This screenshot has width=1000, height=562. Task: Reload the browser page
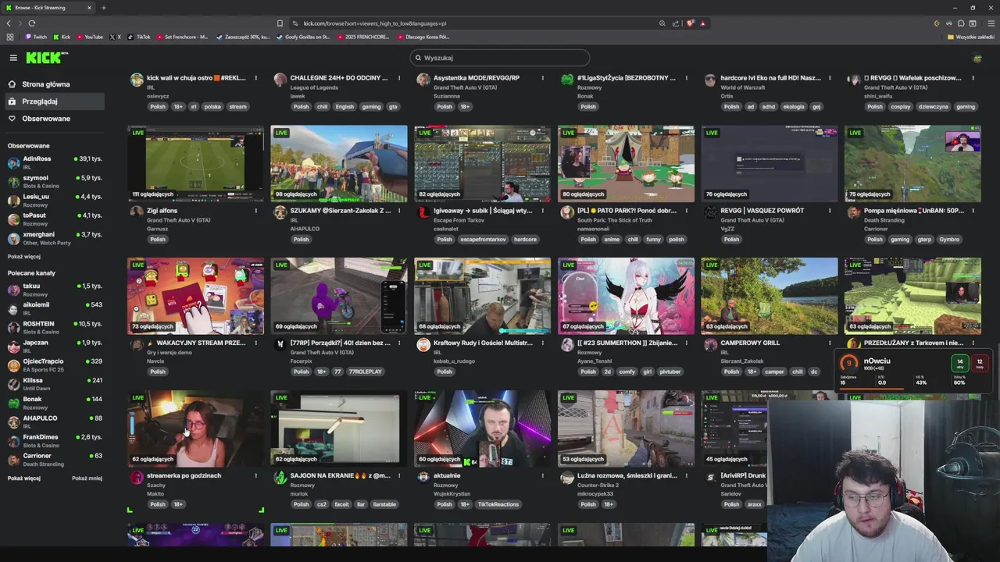(32, 23)
